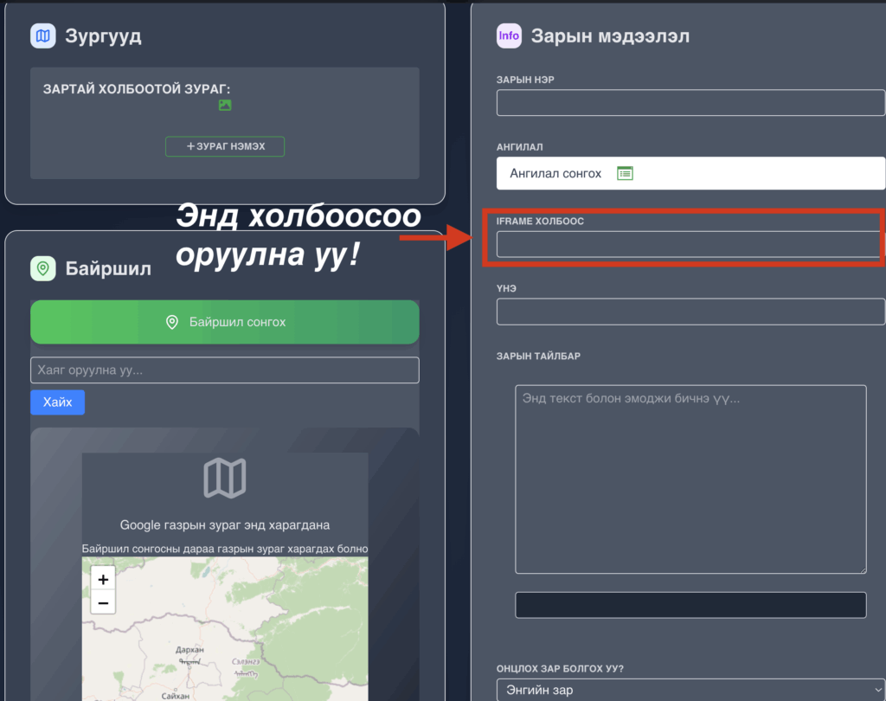Expand the Энгийн зар dropdown
The height and width of the screenshot is (701, 886).
coord(690,690)
